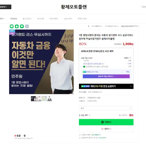This screenshot has width=146, height=146.
Task: Click the green bookmark keep icon
Action: point(22,26)
